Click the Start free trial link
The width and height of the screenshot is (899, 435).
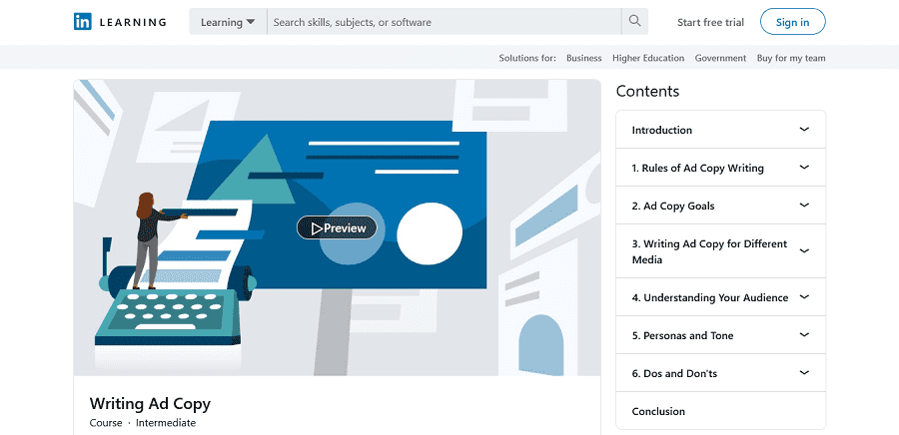click(x=710, y=22)
